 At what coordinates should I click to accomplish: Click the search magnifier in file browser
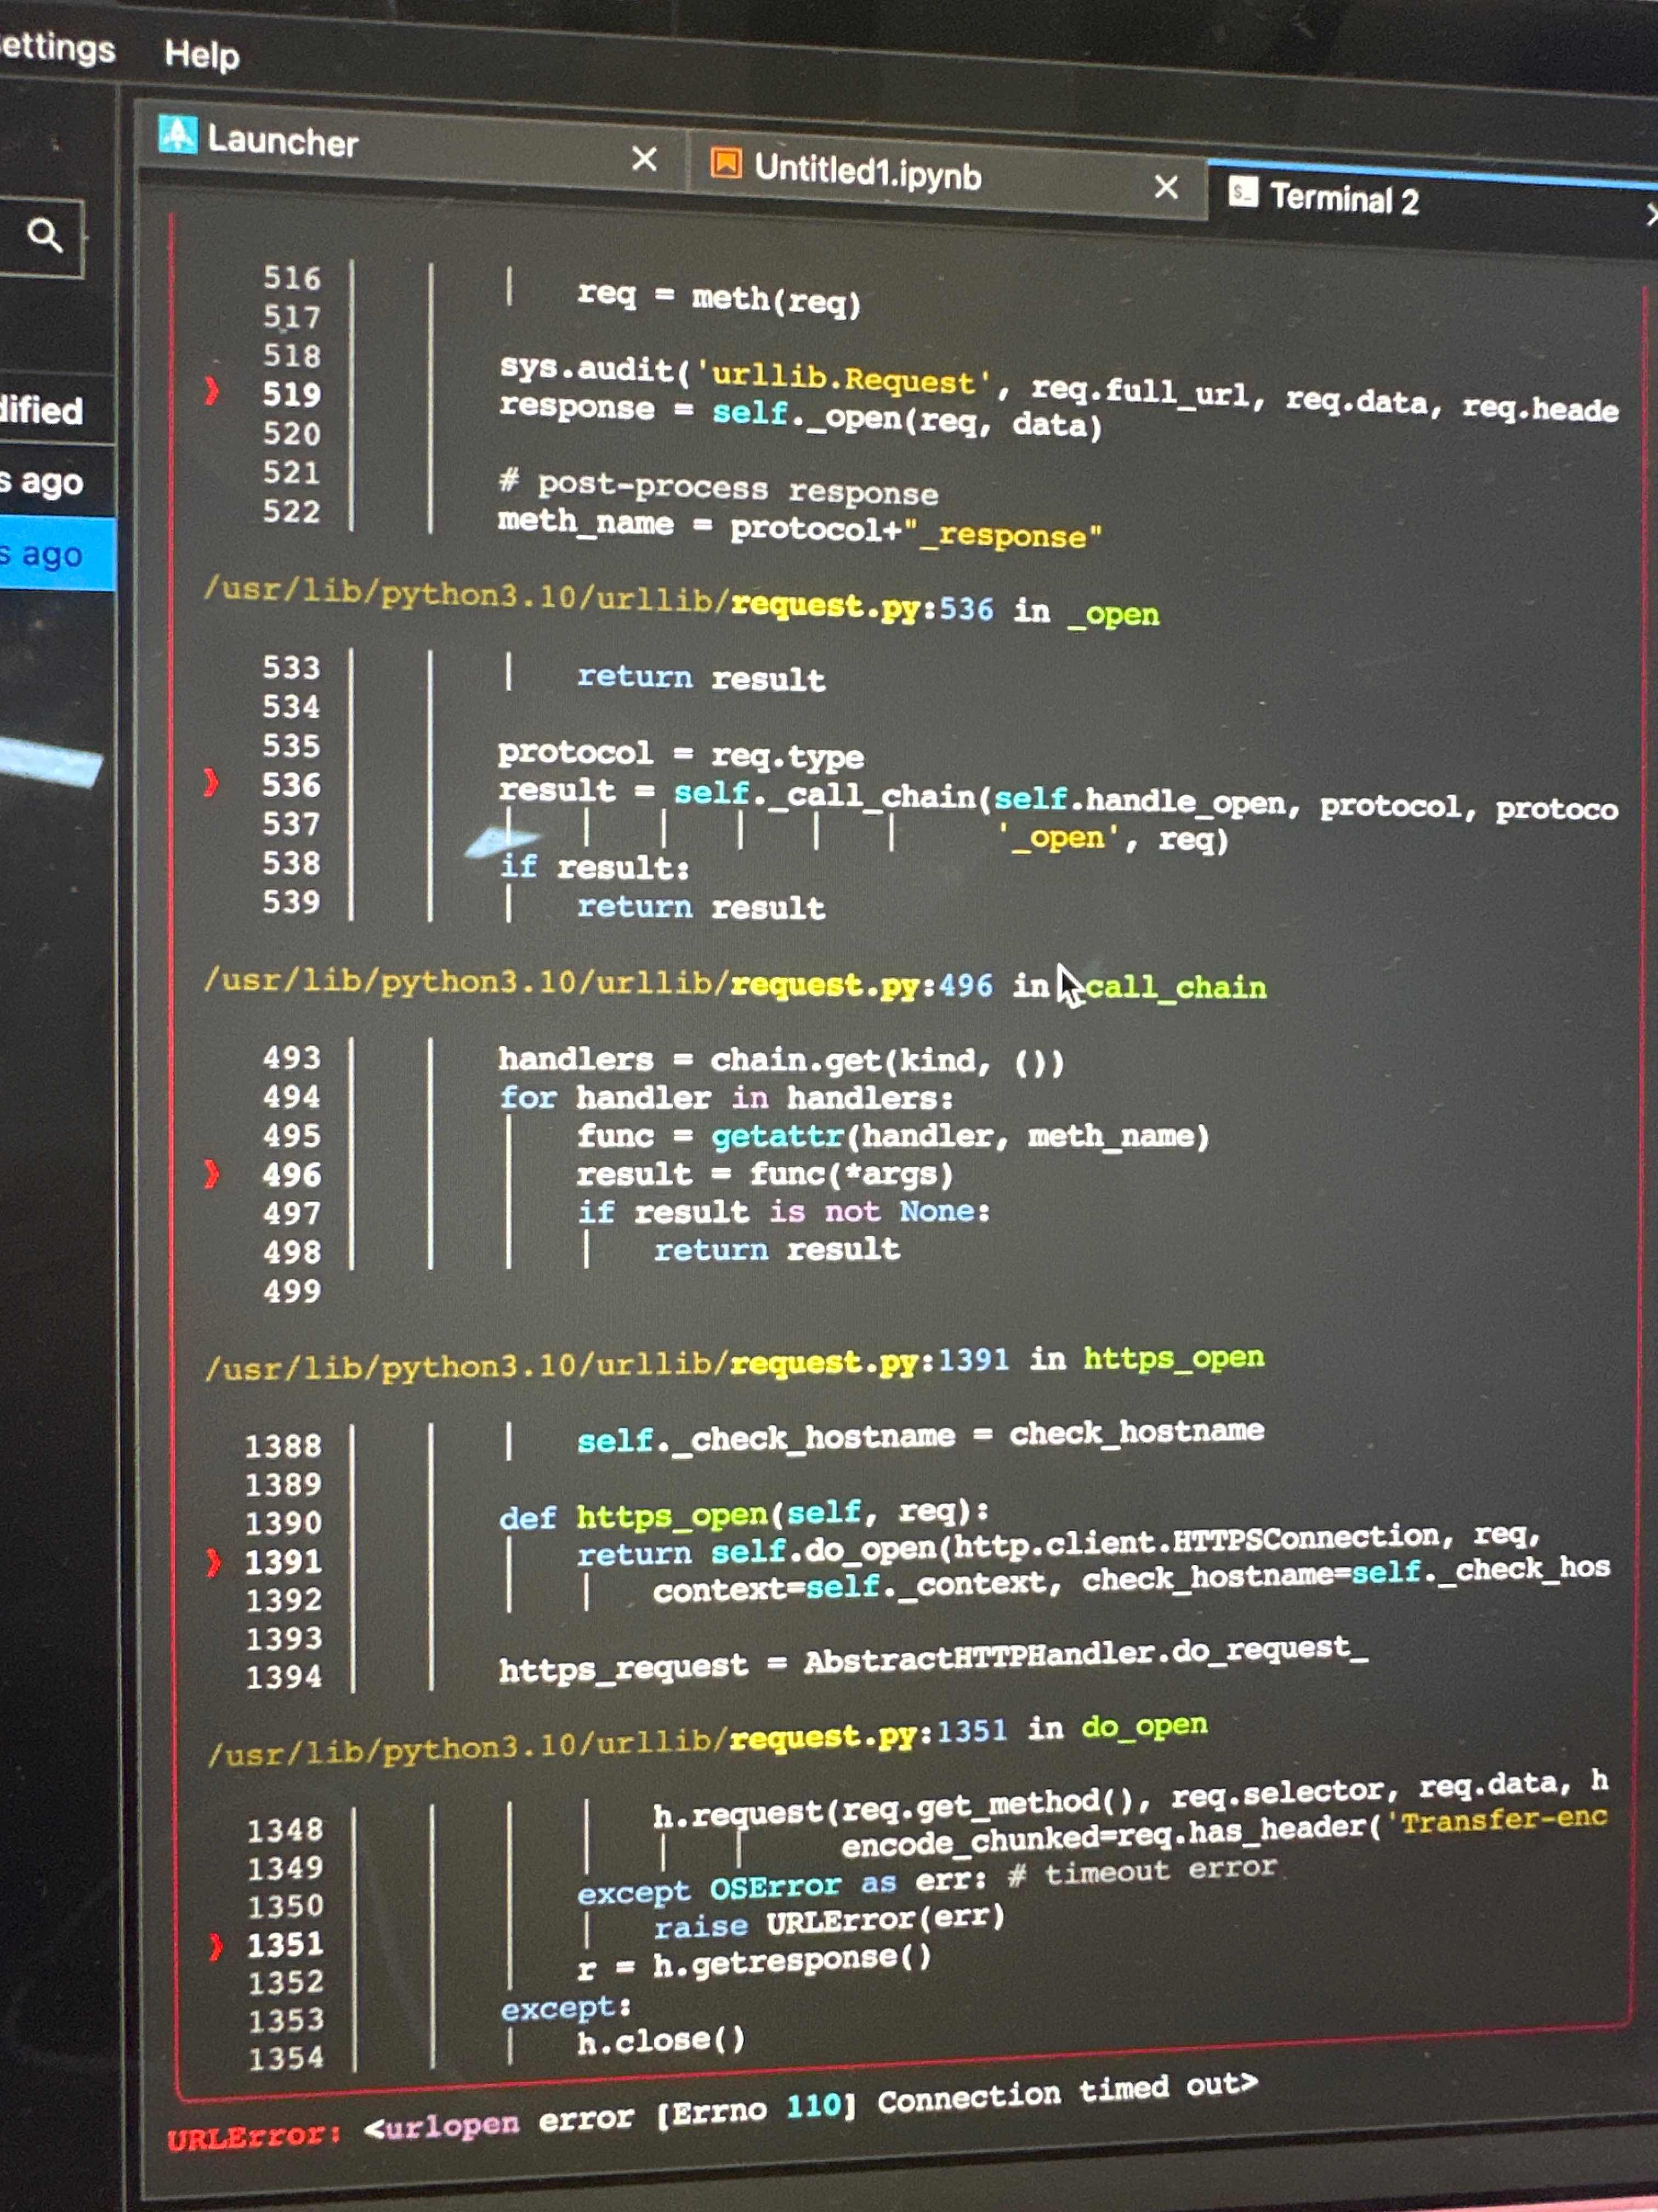click(44, 236)
